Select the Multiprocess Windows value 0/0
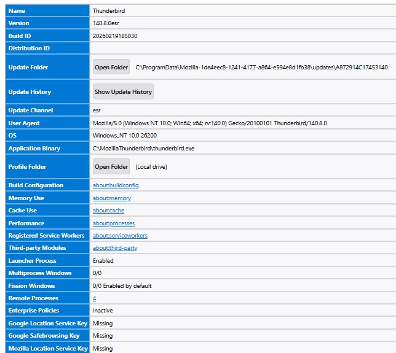396x353 pixels. click(x=97, y=273)
